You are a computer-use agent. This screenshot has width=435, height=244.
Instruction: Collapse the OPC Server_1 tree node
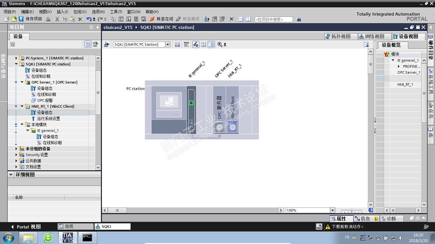22,82
